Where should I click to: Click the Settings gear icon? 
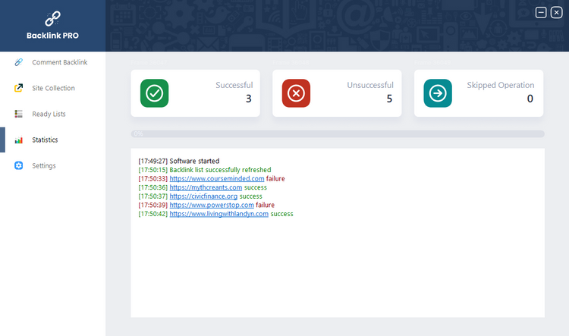pyautogui.click(x=19, y=165)
